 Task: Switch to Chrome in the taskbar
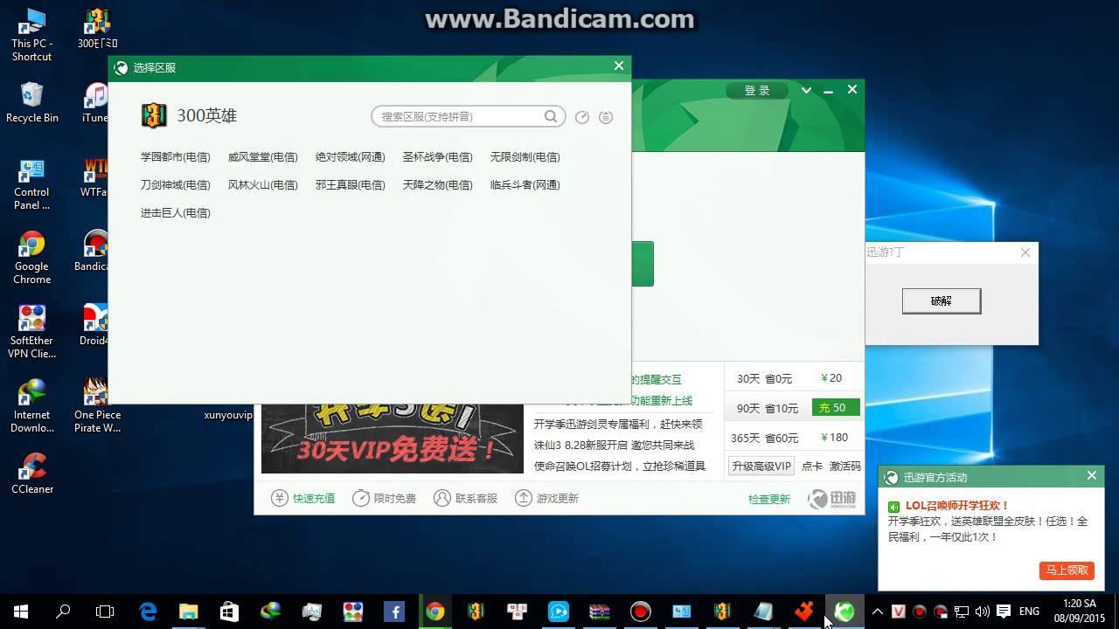pyautogui.click(x=434, y=612)
